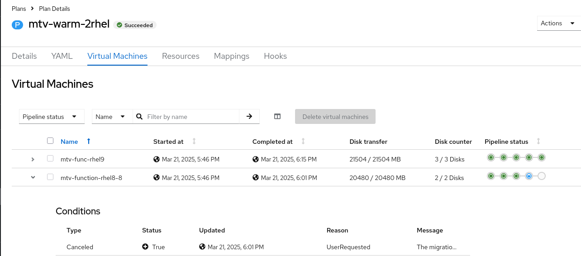581x256 pixels.
Task: Click the arrow search submit button
Action: (249, 116)
